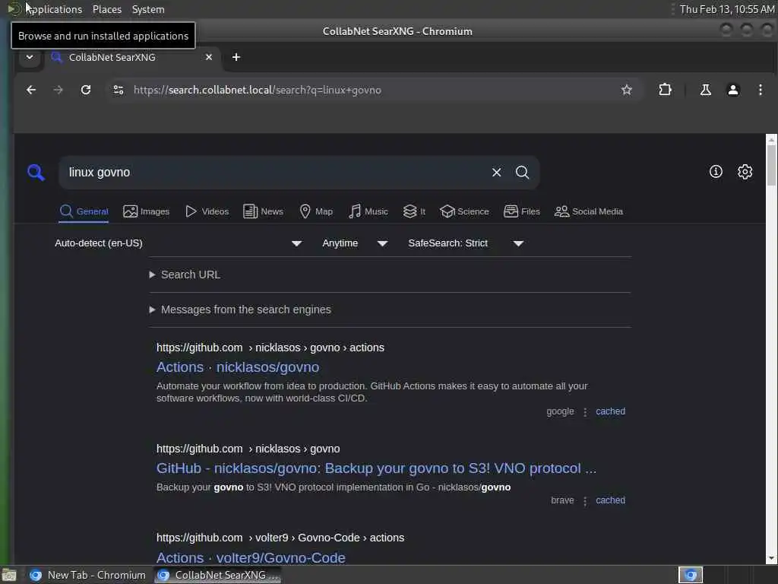Click the SearXNG magnifier logo beside search box
The image size is (778, 584).
[36, 173]
